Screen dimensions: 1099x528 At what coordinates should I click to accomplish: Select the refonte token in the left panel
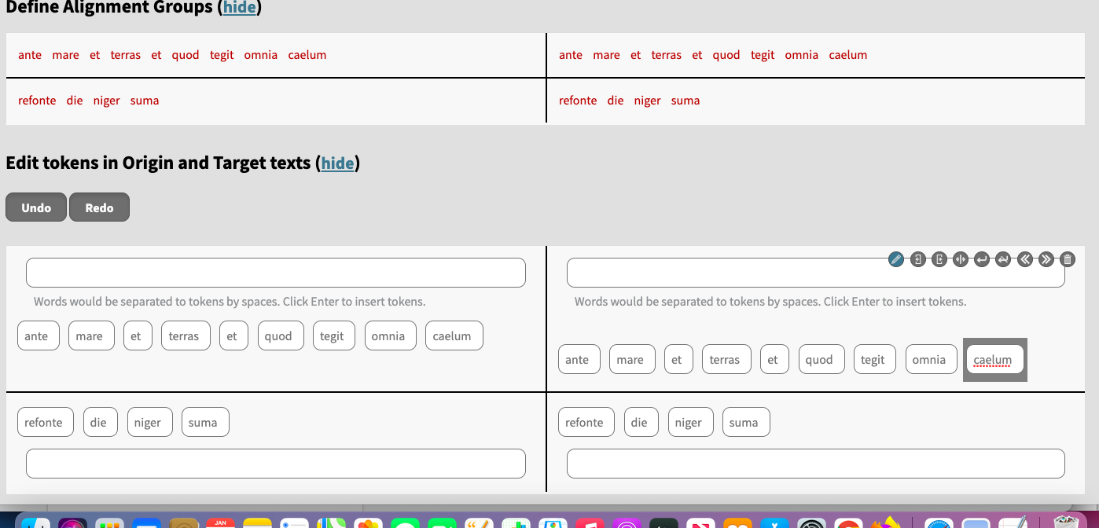[x=45, y=421]
